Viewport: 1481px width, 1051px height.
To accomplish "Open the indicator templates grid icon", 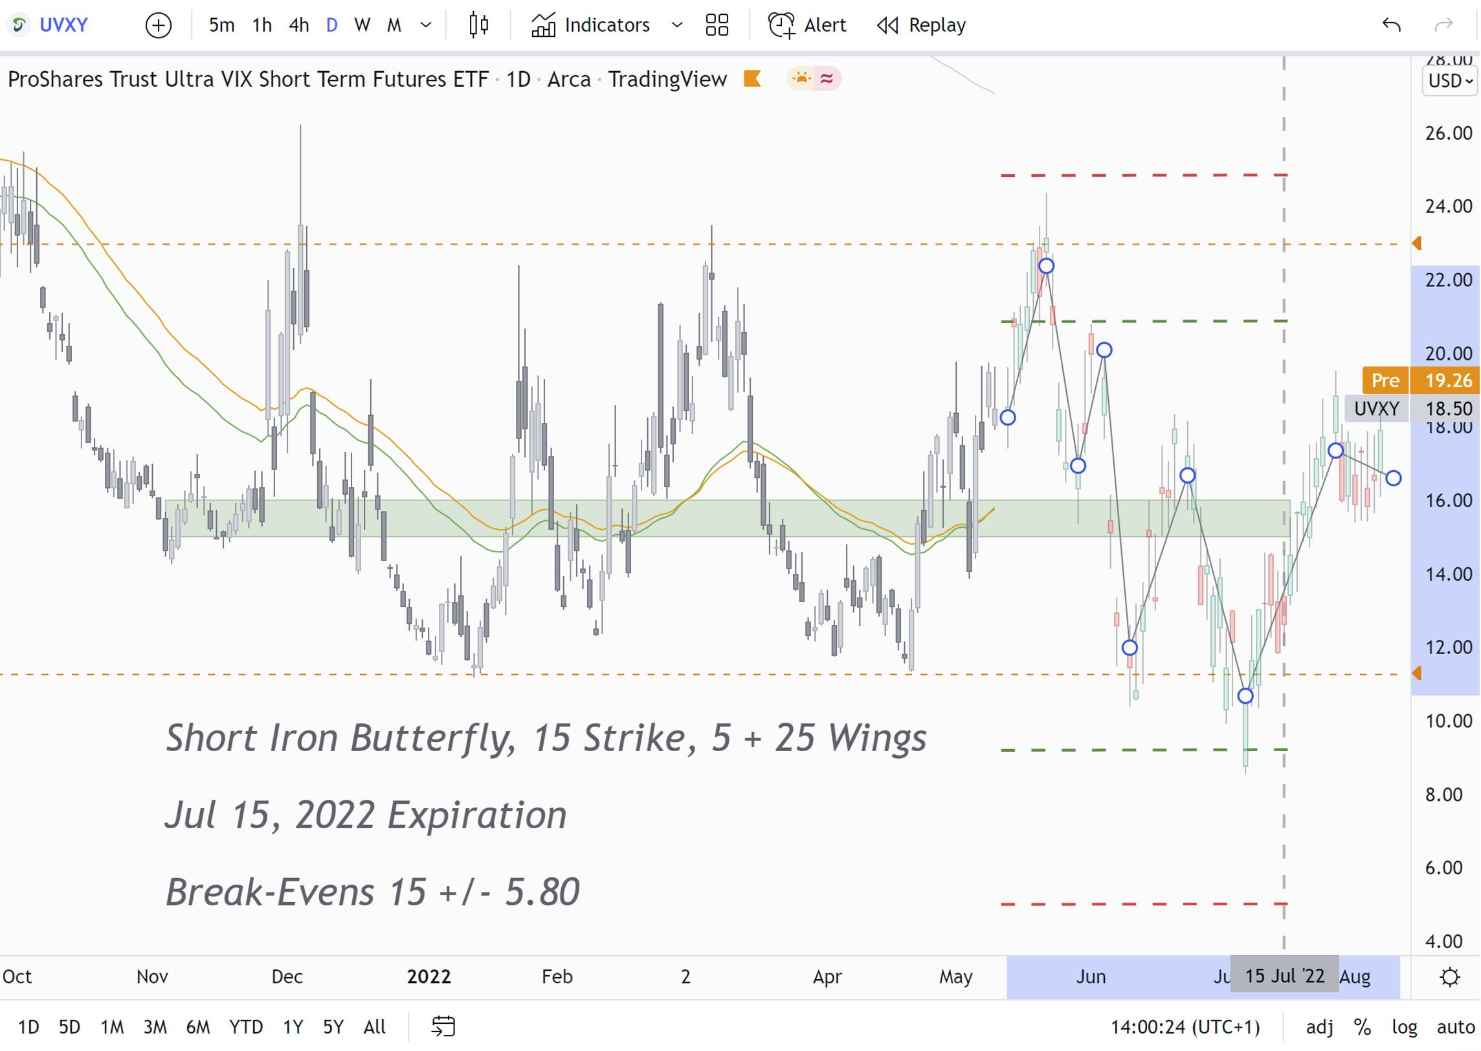I will (x=717, y=25).
